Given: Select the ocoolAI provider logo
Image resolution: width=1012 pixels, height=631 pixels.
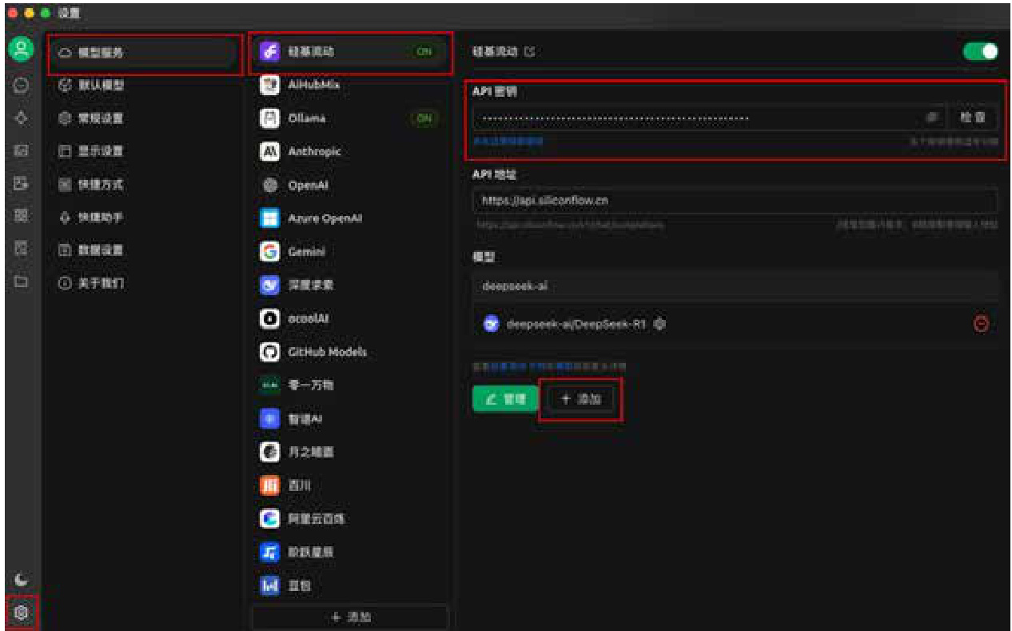Looking at the screenshot, I should [x=270, y=318].
